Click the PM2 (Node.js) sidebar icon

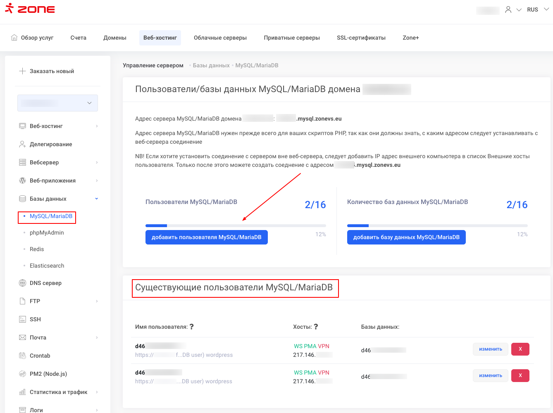click(22, 374)
